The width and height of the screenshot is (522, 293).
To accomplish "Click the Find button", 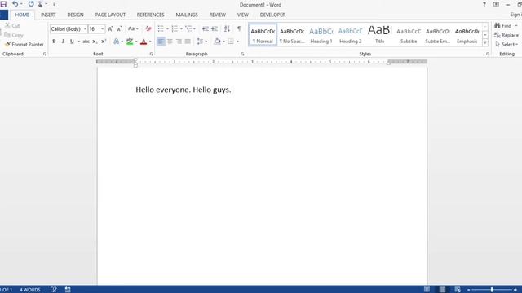I will 503,25.
